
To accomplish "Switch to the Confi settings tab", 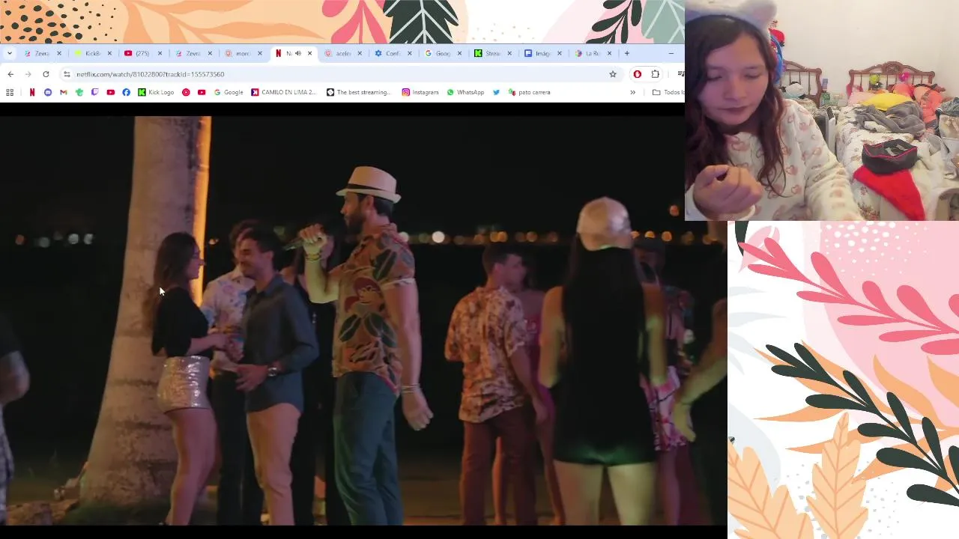I will [393, 53].
